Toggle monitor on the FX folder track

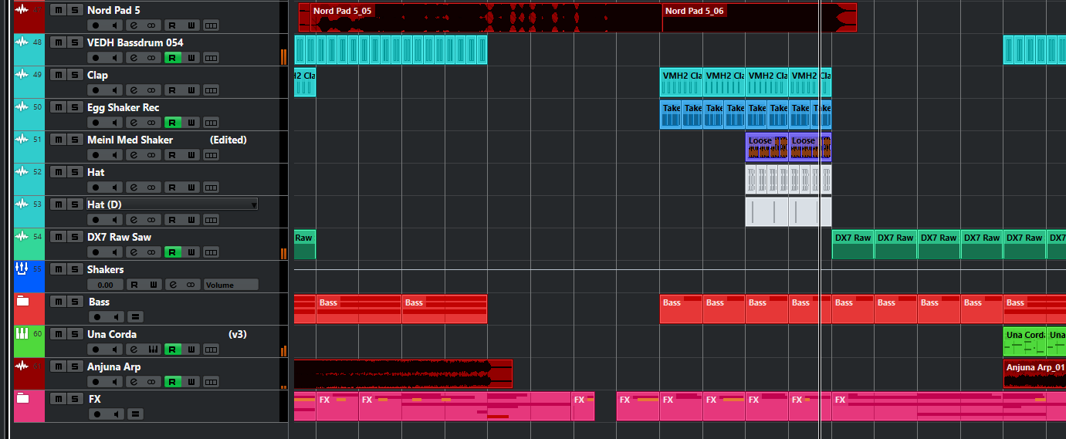tap(116, 414)
